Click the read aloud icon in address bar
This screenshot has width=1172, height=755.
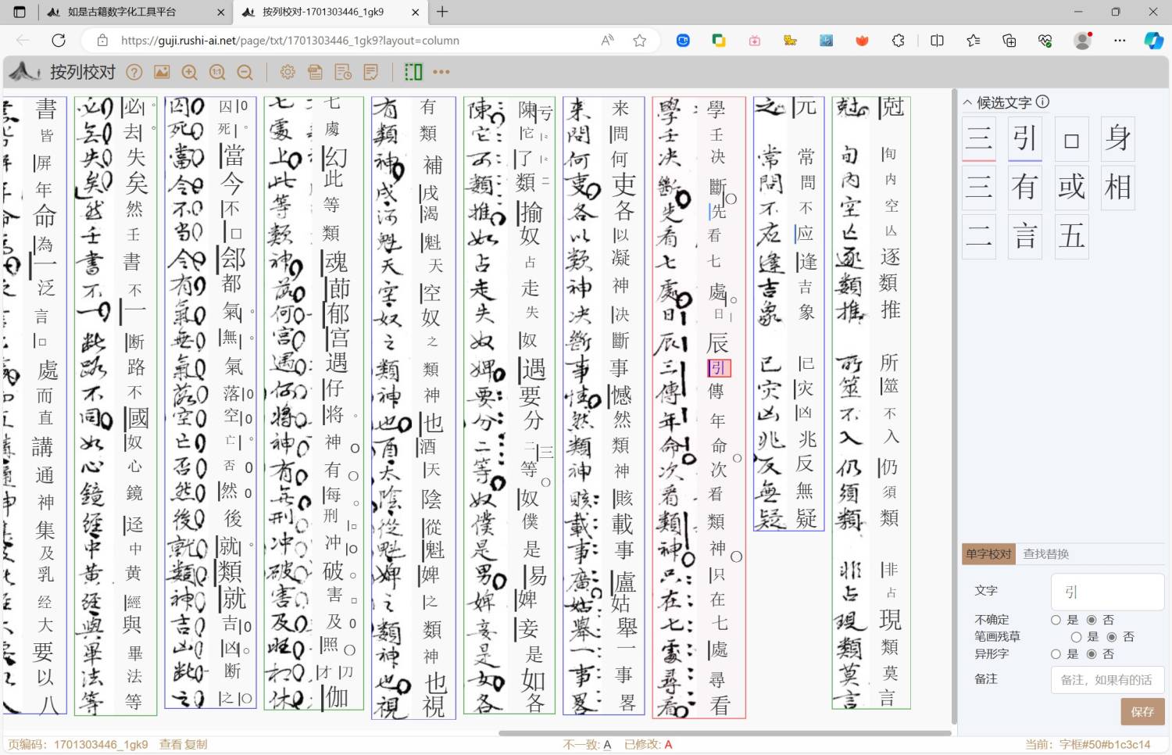coord(607,41)
